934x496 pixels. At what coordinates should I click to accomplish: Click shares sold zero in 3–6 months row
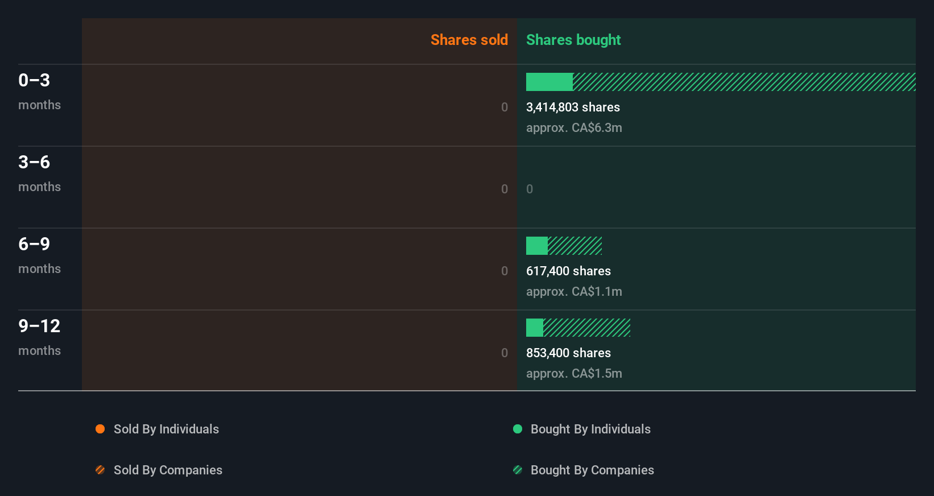(505, 189)
